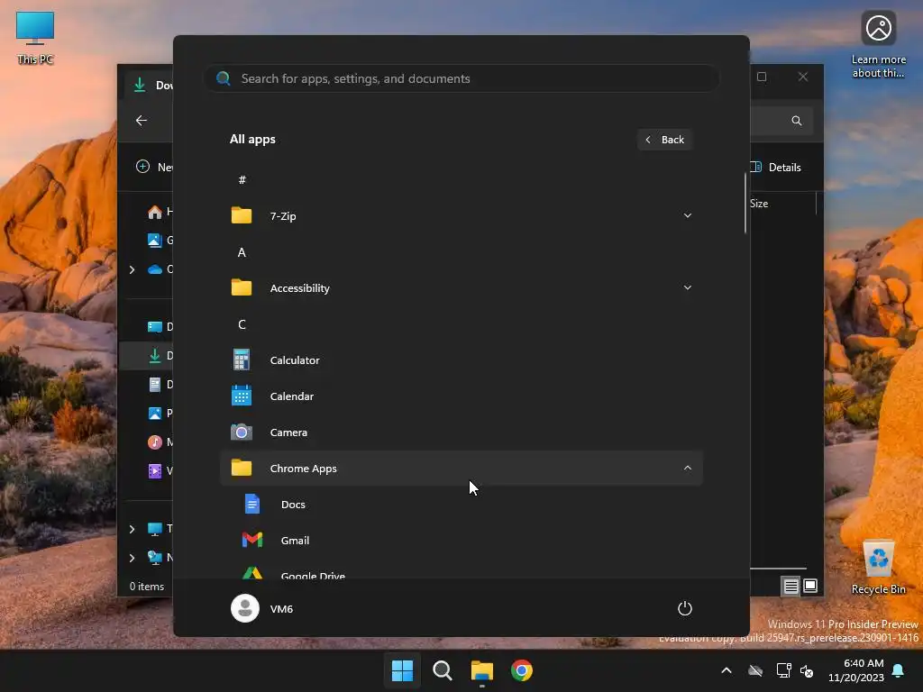Open Recycle Bin desktop icon
Image resolution: width=923 pixels, height=692 pixels.
878,567
